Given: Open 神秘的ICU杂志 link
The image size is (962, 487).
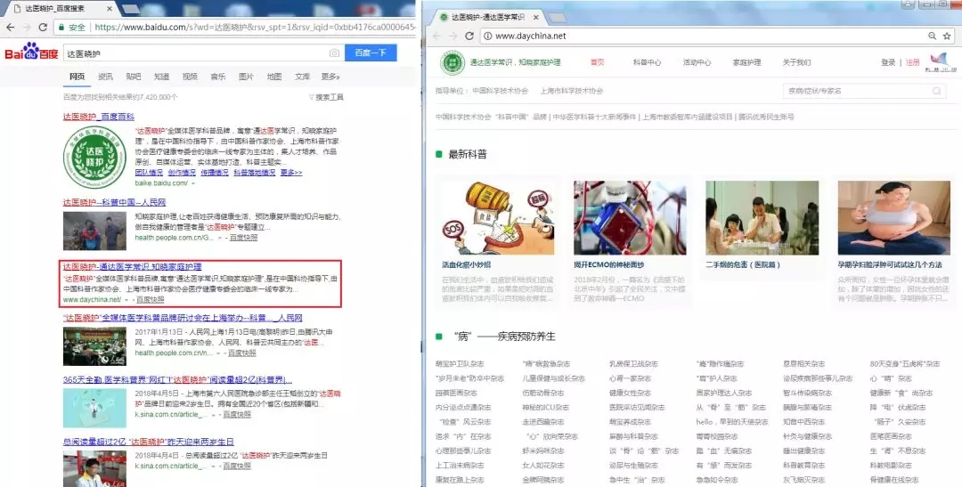Looking at the screenshot, I should click(545, 407).
